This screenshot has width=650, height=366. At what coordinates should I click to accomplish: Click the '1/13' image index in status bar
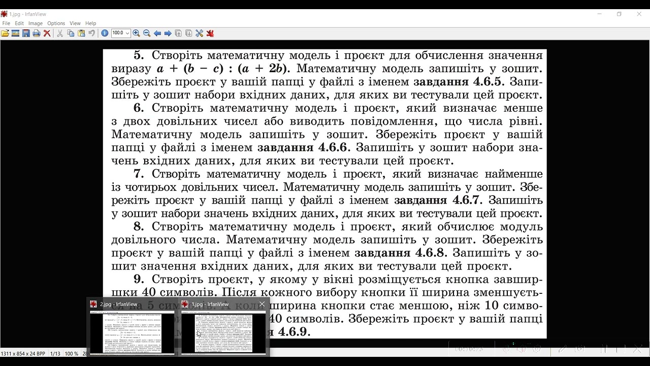coord(55,353)
